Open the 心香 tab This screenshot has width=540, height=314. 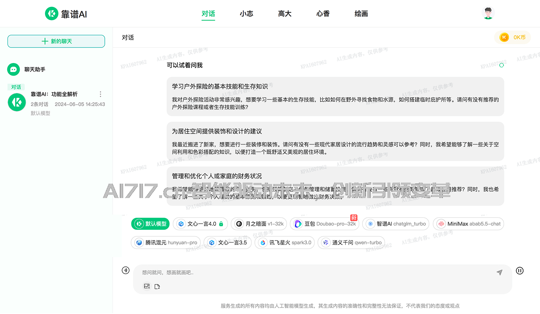(x=323, y=14)
